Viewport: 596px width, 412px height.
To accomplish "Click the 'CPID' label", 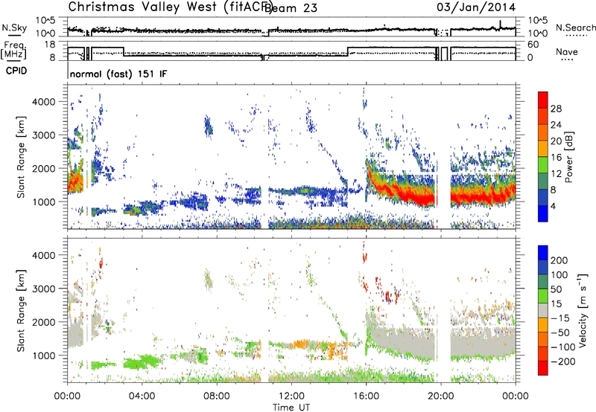I will click(x=16, y=71).
